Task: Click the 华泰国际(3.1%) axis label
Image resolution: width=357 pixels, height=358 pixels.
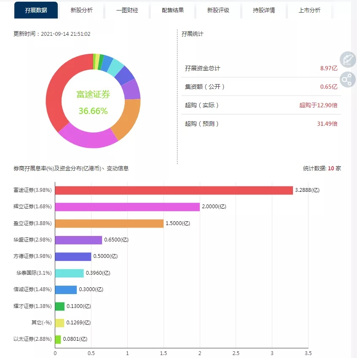Action: pyautogui.click(x=34, y=273)
